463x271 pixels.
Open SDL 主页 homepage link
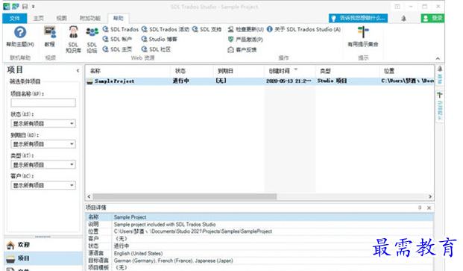pyautogui.click(x=117, y=49)
